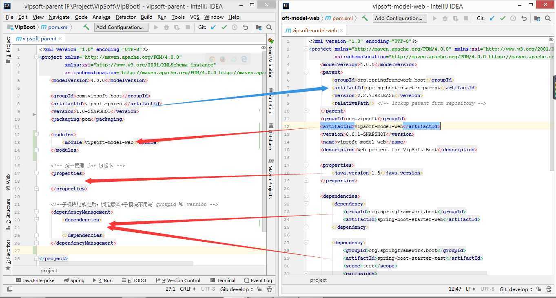Click Git Revert arrow in vipsoft-parent window

[245, 27]
